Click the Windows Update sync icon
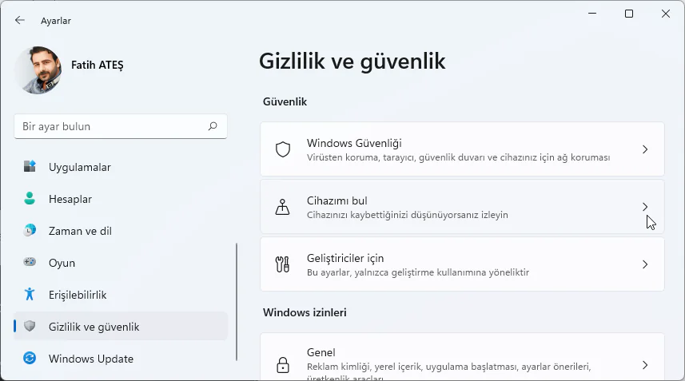This screenshot has width=685, height=381. [30, 359]
